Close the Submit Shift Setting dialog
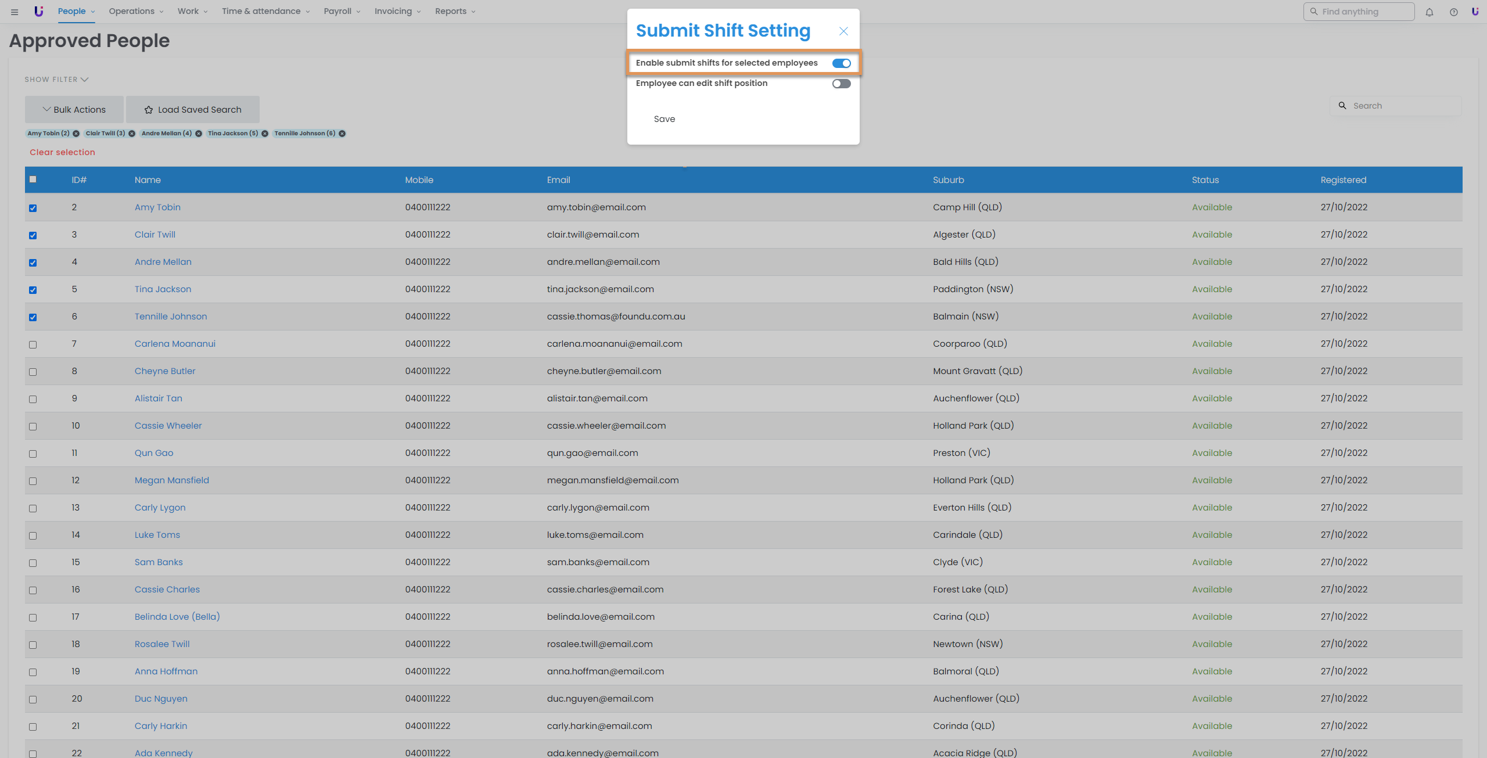Viewport: 1487px width, 758px height. pyautogui.click(x=843, y=31)
